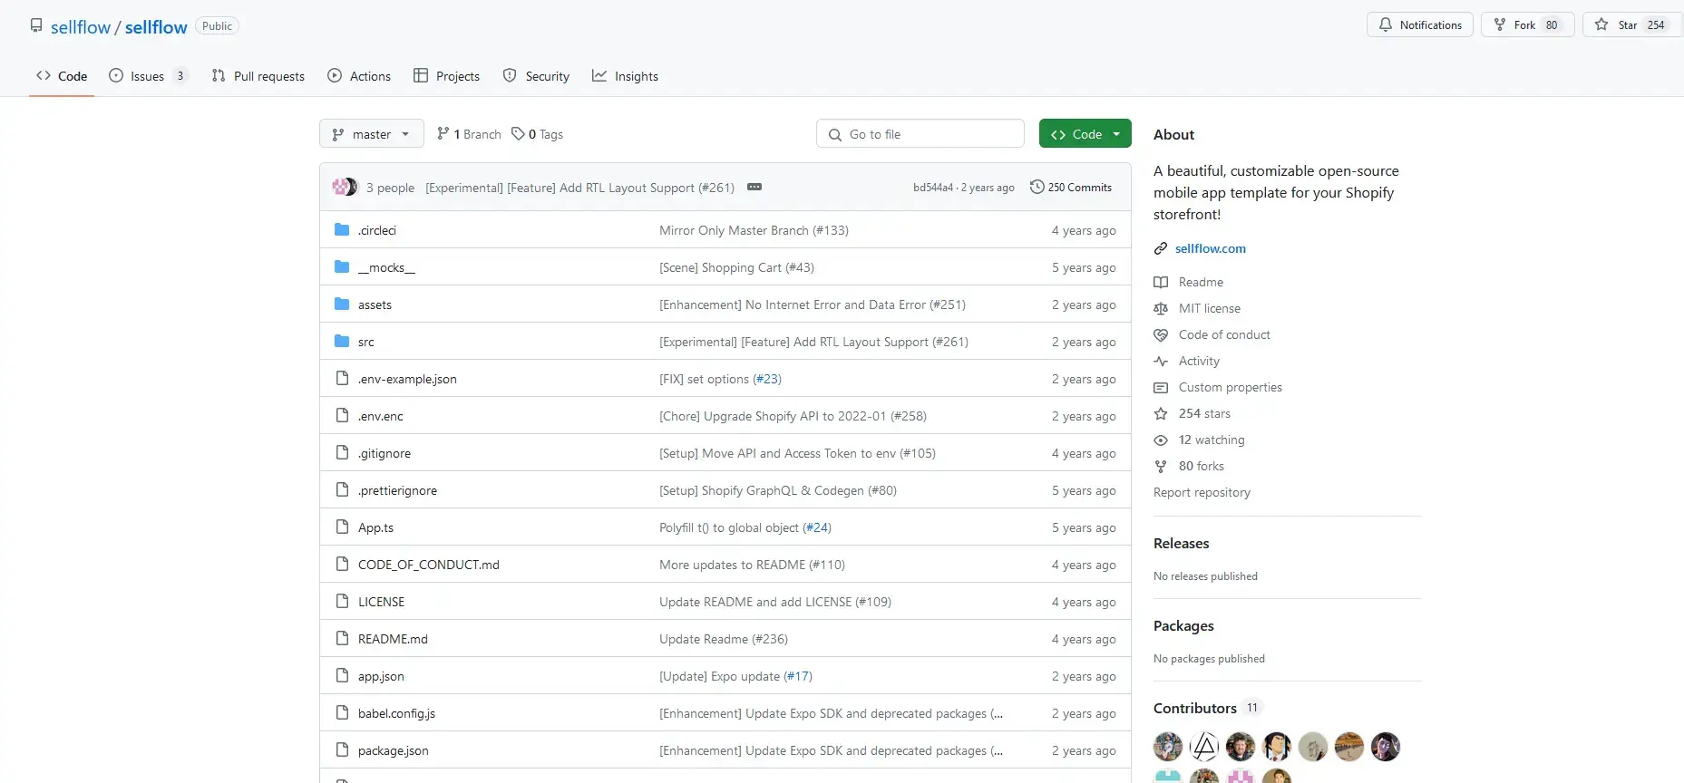Expand the commit message ellipsis
Viewport: 1684px width, 783px height.
[x=754, y=188]
